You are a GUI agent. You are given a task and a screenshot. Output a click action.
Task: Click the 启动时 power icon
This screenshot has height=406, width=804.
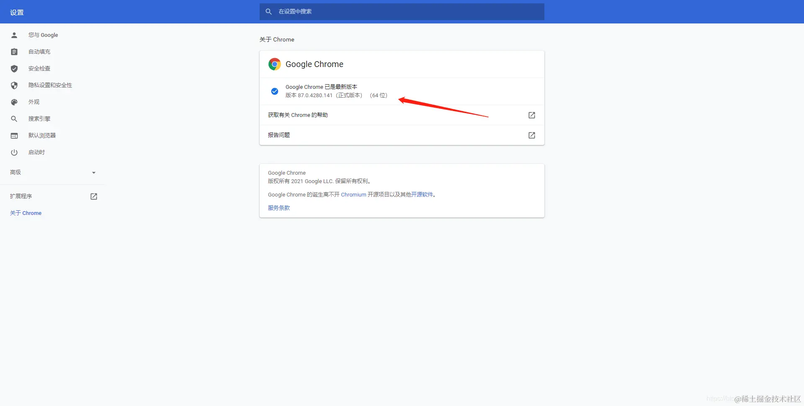tap(14, 152)
